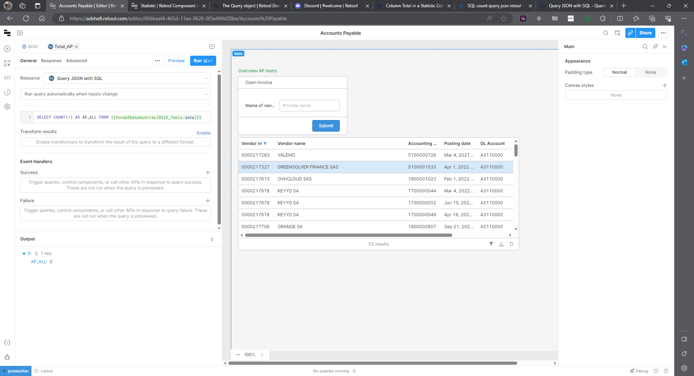Image resolution: width=694 pixels, height=376 pixels.
Task: Collapse the right inspector panel
Action: coord(665,47)
